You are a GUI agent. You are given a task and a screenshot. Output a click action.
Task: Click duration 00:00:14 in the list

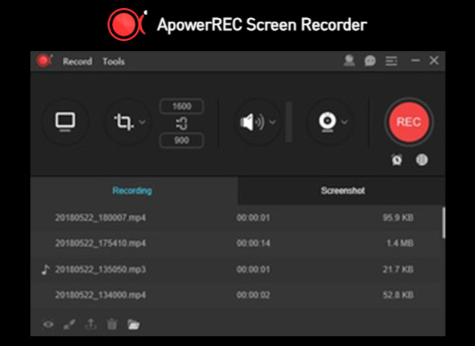tap(253, 243)
